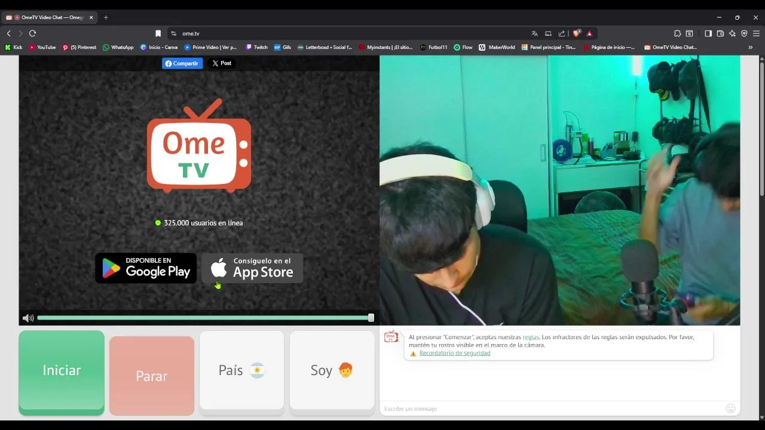
Task: Open the Prime Video bookmark
Action: tap(210, 47)
